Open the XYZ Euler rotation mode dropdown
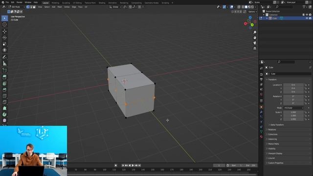 click(x=293, y=108)
